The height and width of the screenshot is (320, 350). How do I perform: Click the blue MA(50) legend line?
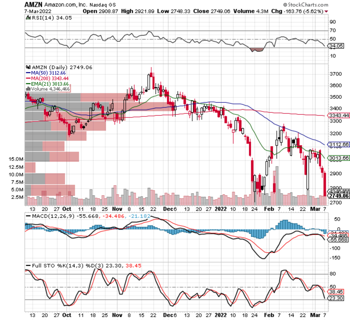click(28, 73)
